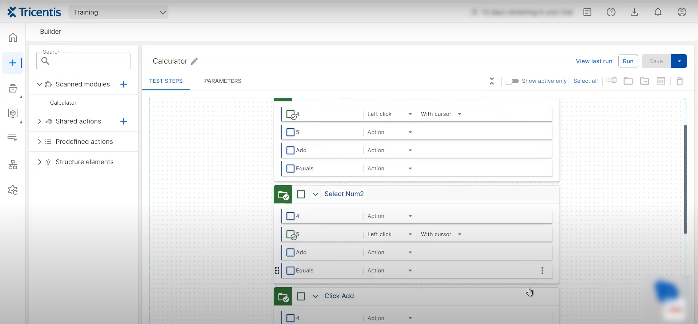This screenshot has height=324, width=698.
Task: Collapse the Select Num2 block chevron
Action: tap(316, 194)
